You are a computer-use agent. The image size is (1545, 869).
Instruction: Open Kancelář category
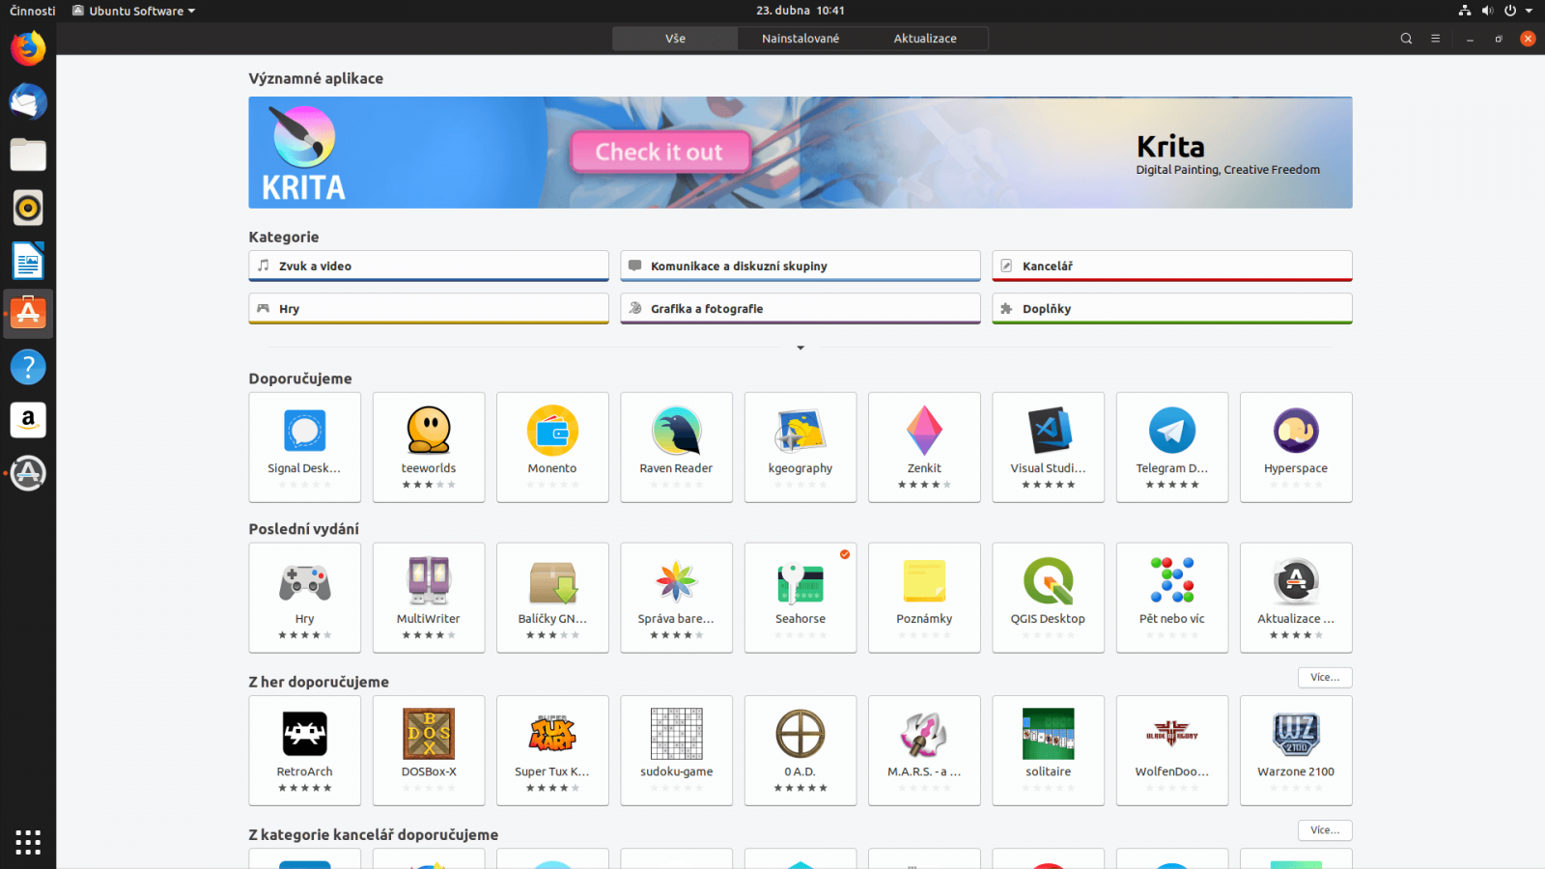click(x=1172, y=266)
